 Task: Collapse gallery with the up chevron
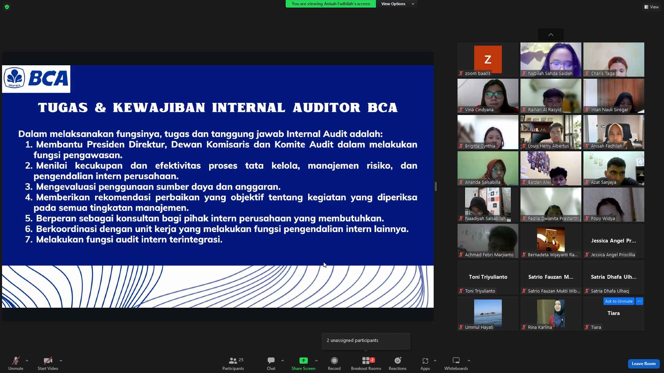click(551, 35)
